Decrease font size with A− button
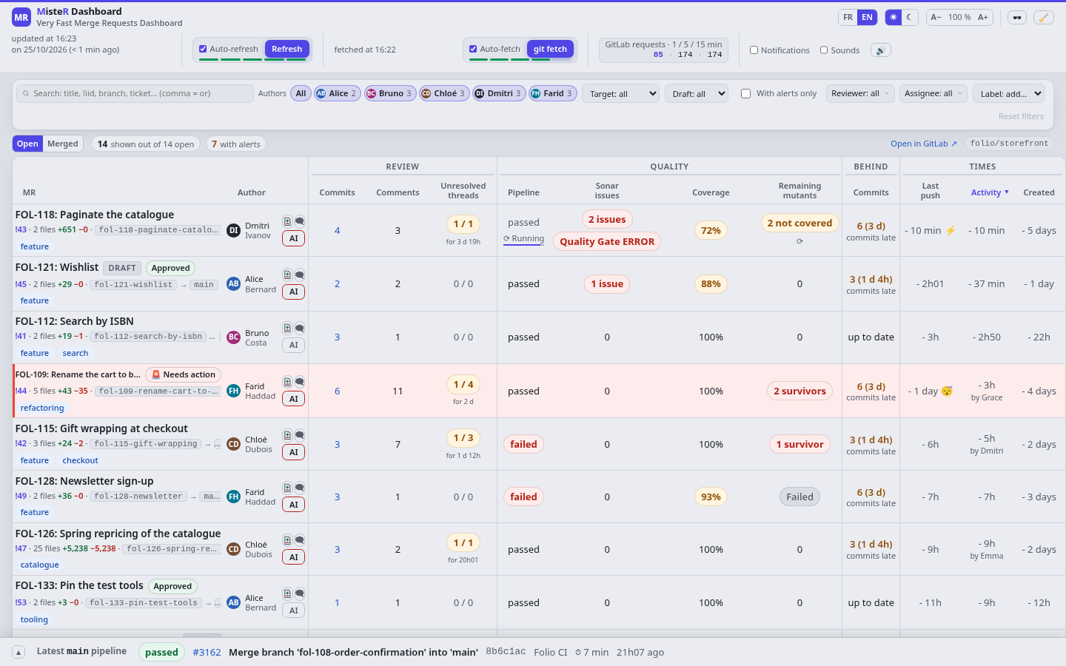This screenshot has width=1066, height=666. click(x=936, y=17)
